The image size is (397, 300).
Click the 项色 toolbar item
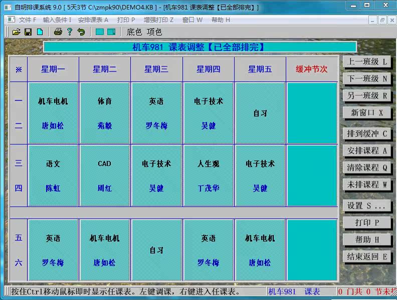click(154, 32)
